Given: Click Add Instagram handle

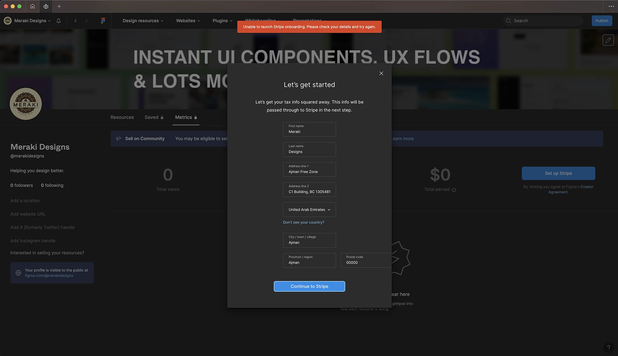Looking at the screenshot, I should click(x=33, y=241).
